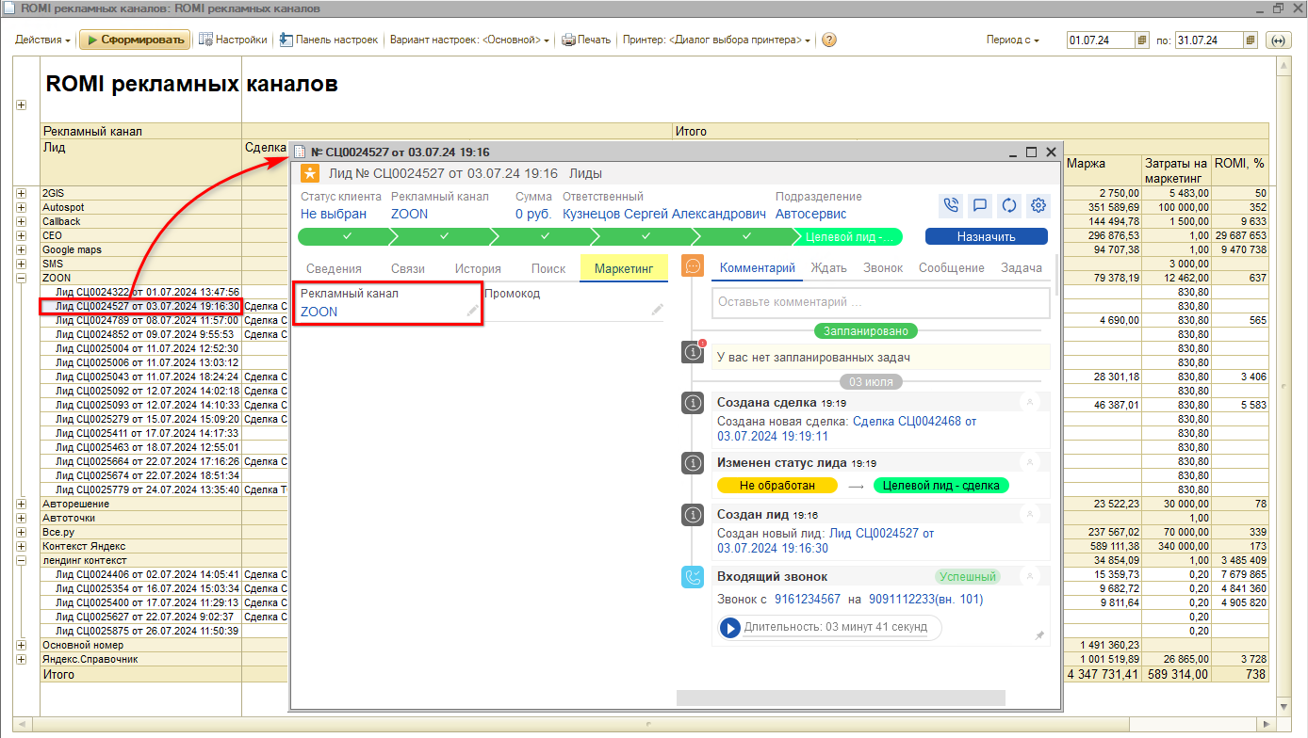Click the Сформировать button
Viewport: 1308px width, 738px height.
(135, 40)
